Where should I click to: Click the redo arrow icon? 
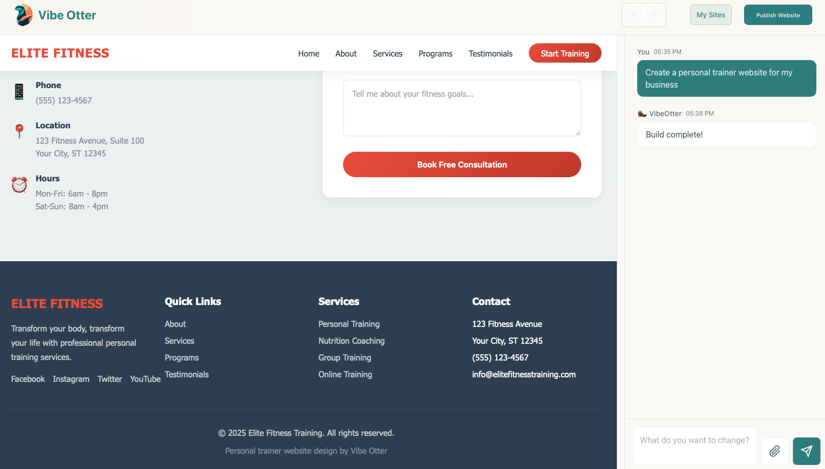tap(655, 15)
